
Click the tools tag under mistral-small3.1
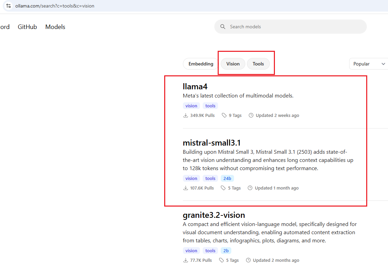210,178
